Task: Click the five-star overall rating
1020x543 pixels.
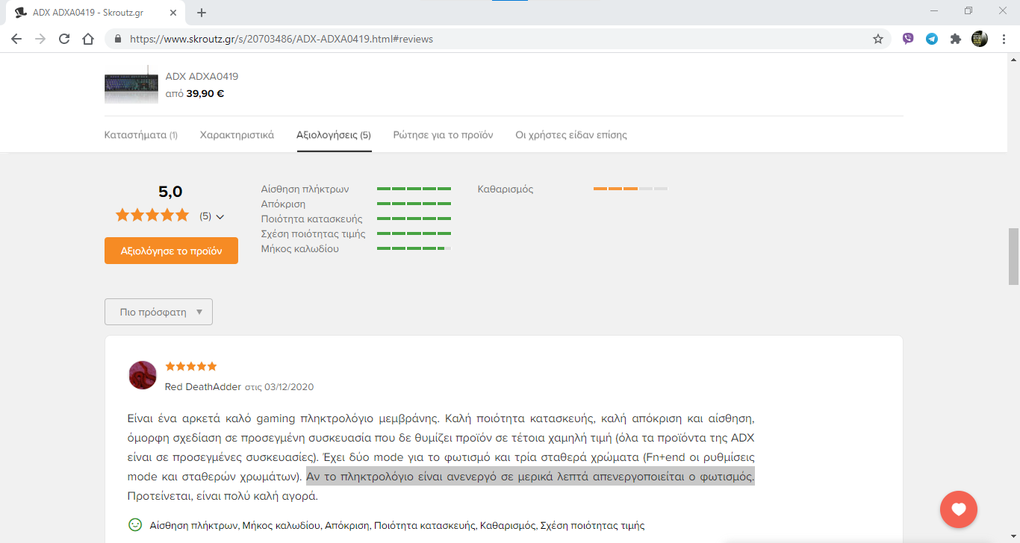Action: 152,216
